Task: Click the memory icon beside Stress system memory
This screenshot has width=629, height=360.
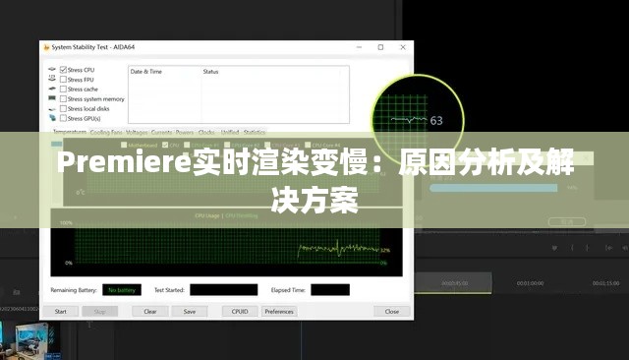Action: pyautogui.click(x=52, y=98)
